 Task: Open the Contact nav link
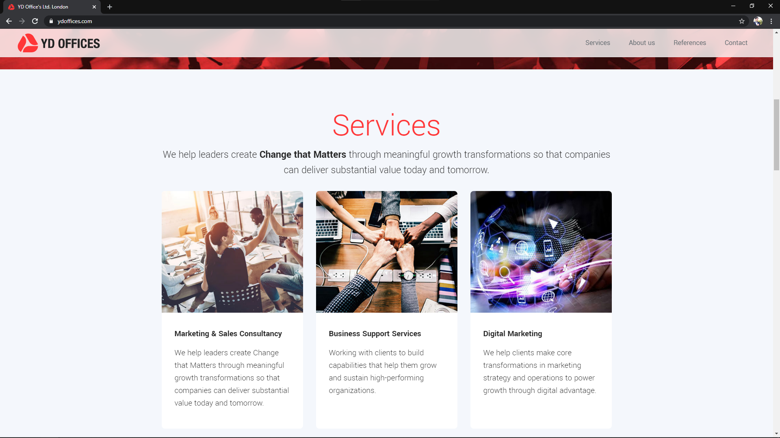point(736,43)
